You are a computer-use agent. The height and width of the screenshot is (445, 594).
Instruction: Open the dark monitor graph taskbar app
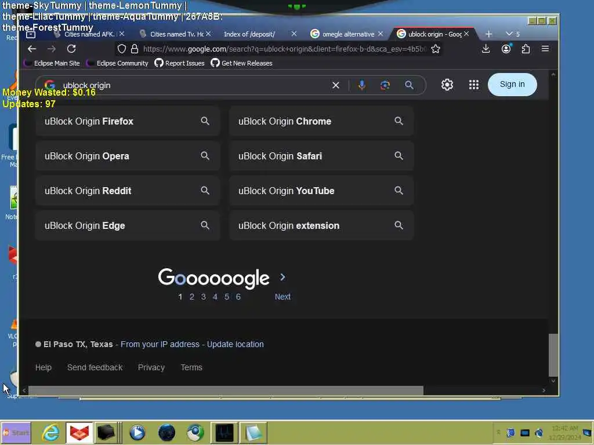[x=224, y=432]
